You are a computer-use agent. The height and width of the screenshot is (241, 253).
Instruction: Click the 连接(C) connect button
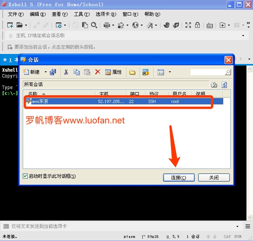point(179,178)
